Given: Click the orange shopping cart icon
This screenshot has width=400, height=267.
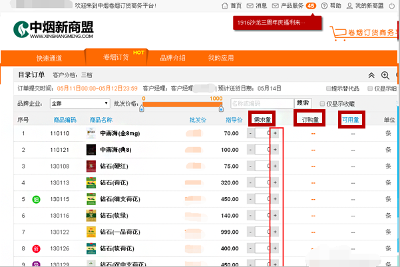Looking at the screenshot, I should coord(338,33).
